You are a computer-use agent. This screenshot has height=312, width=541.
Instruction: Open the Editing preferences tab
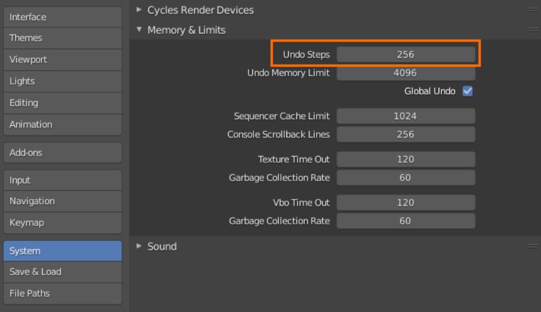click(x=63, y=103)
